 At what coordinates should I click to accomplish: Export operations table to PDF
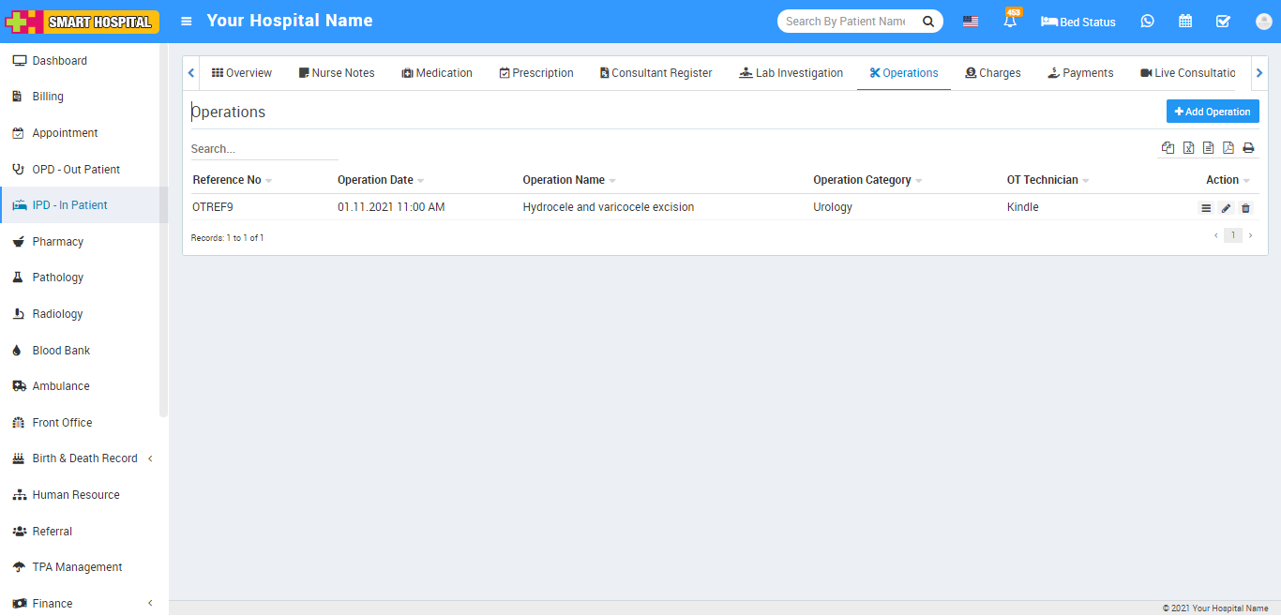click(x=1228, y=148)
